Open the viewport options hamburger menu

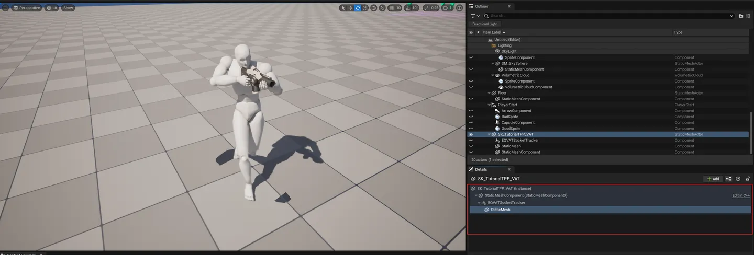click(6, 8)
